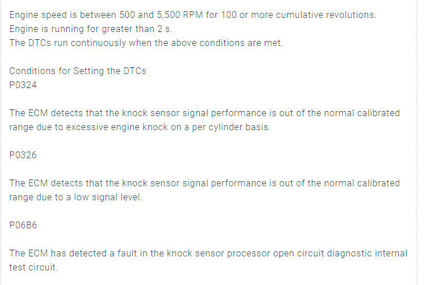Image resolution: width=428 pixels, height=285 pixels.
Task: Click the words "test circuit" in the last line
Action: coord(33,268)
